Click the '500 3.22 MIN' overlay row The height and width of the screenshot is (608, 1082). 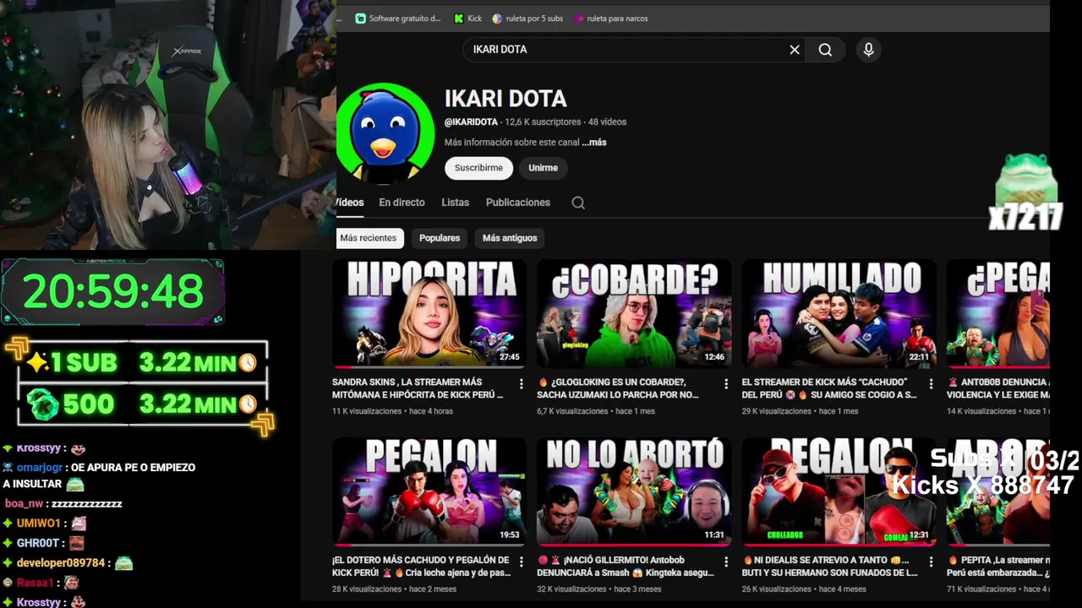142,404
